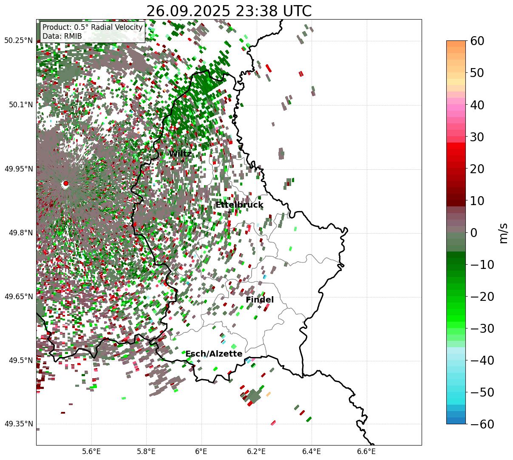The image size is (513, 460).
Task: Click the Data: RMIB label
Action: 62,36
